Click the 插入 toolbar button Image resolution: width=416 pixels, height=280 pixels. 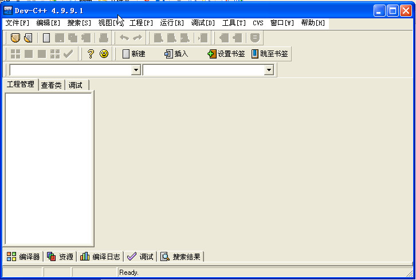coord(176,54)
